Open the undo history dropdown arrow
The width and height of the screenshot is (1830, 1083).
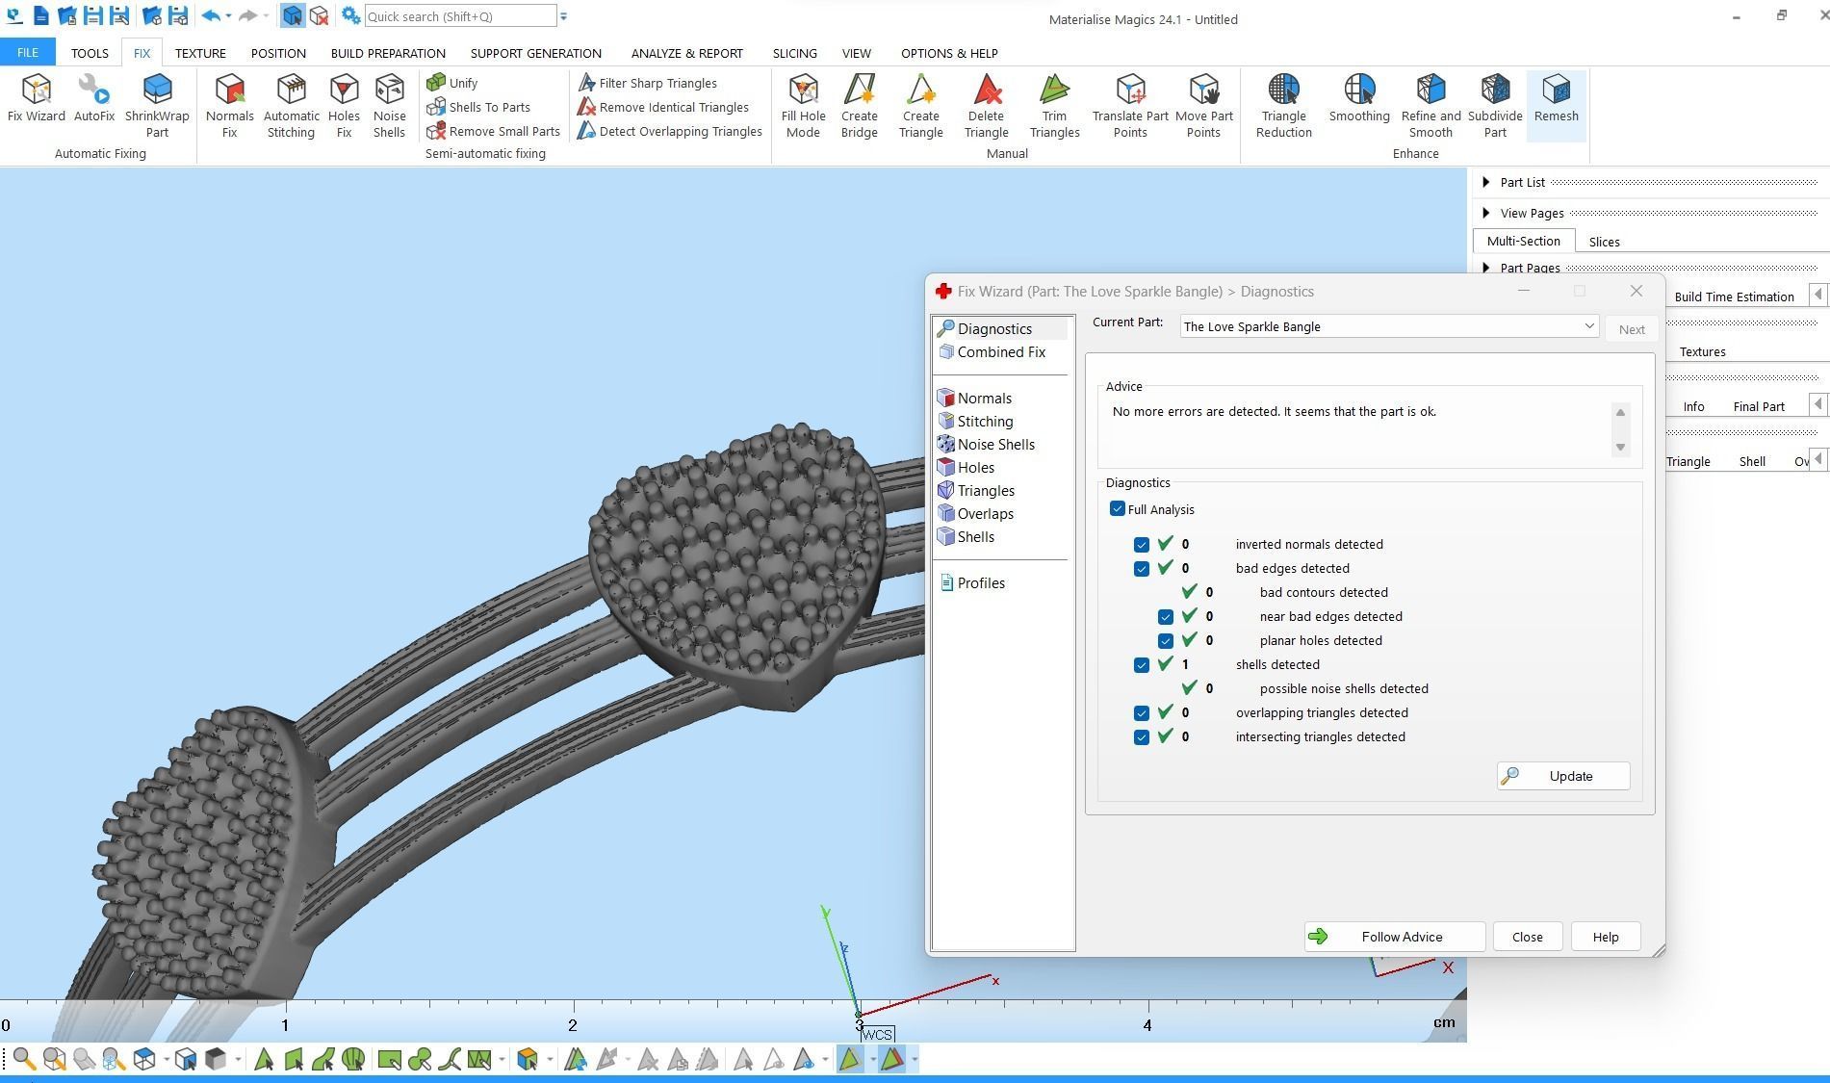[x=228, y=16]
